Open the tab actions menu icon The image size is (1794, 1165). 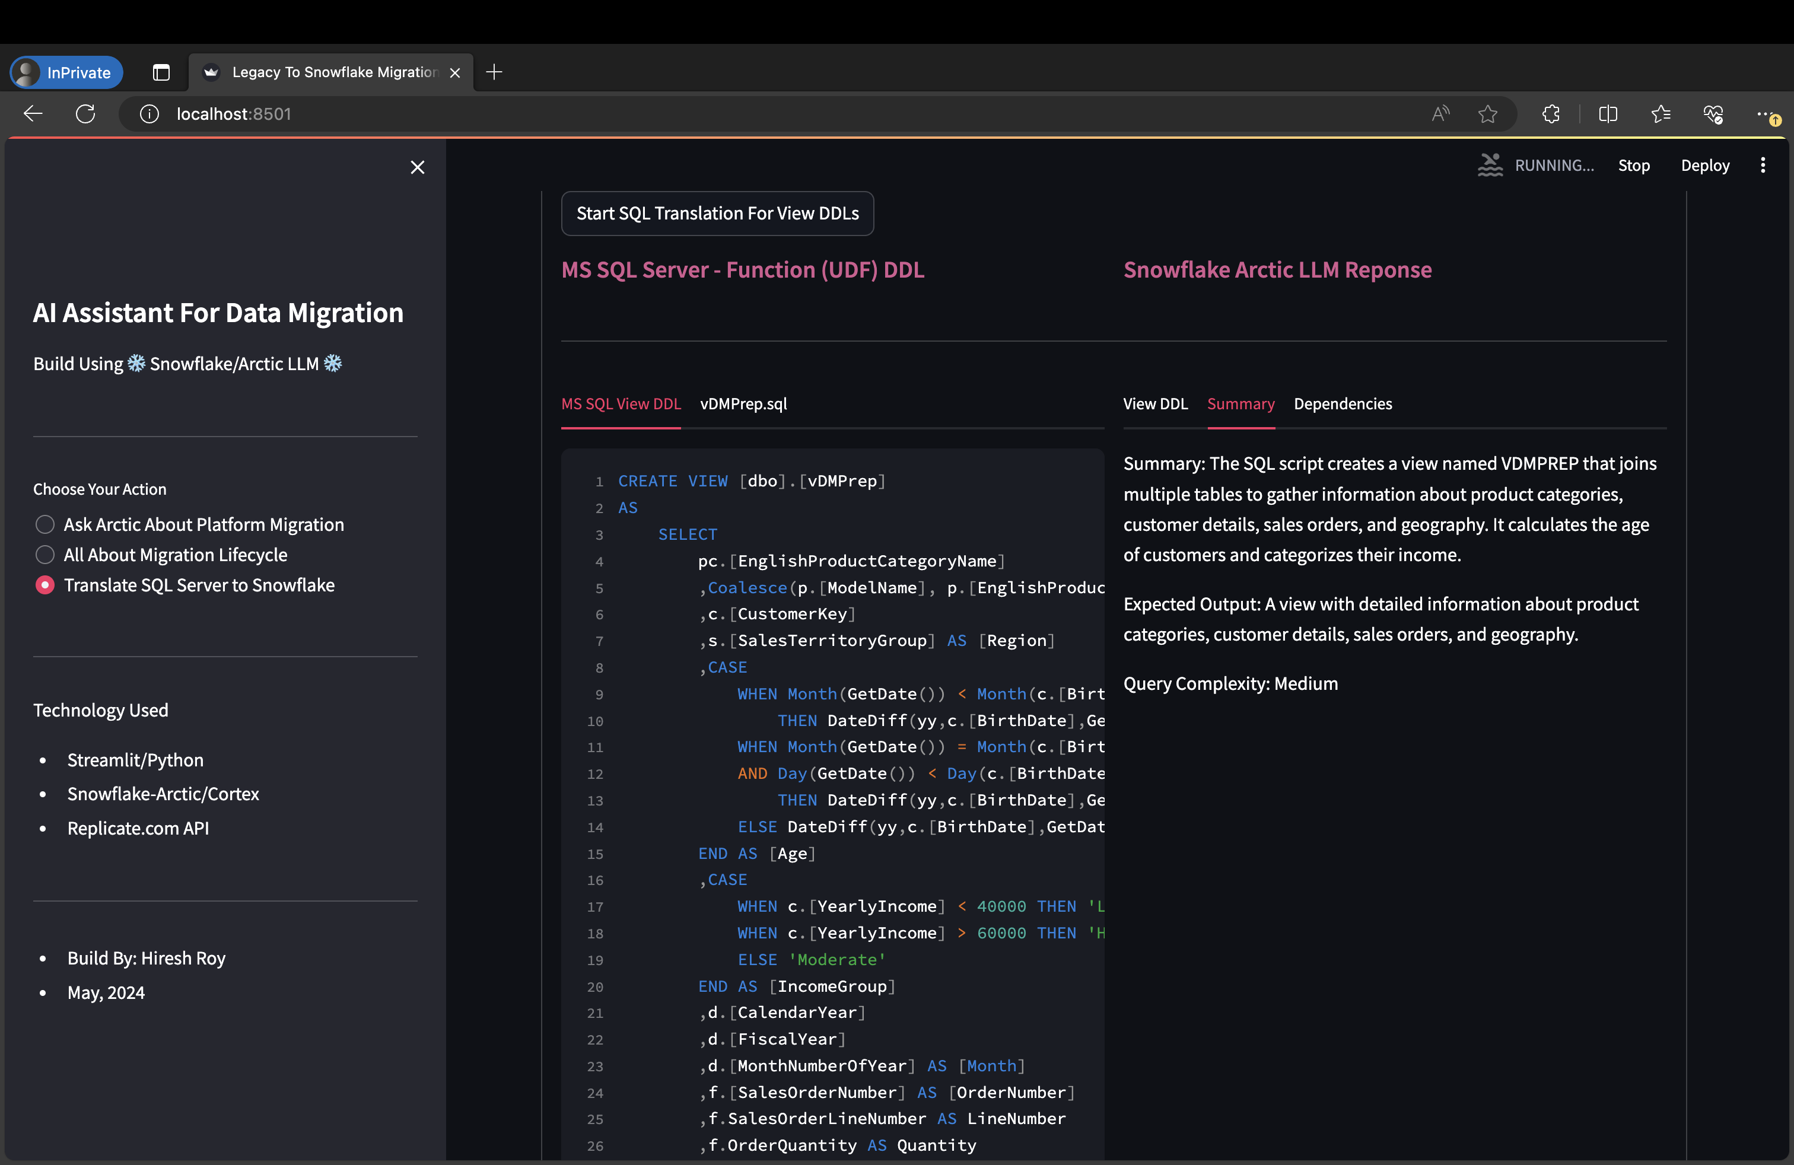point(161,72)
